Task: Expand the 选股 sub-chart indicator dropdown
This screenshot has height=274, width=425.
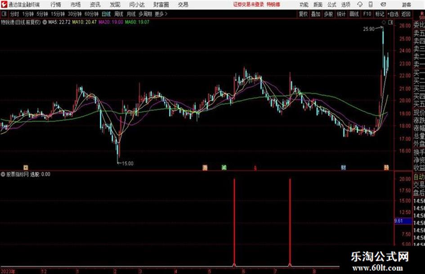Action: pyautogui.click(x=3, y=175)
